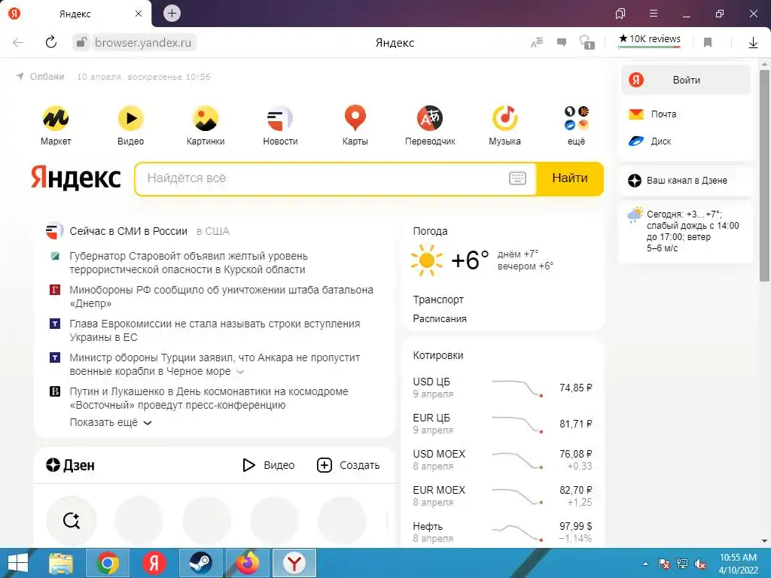Close the Яндекс tab
The height and width of the screenshot is (578, 771).
pos(139,14)
